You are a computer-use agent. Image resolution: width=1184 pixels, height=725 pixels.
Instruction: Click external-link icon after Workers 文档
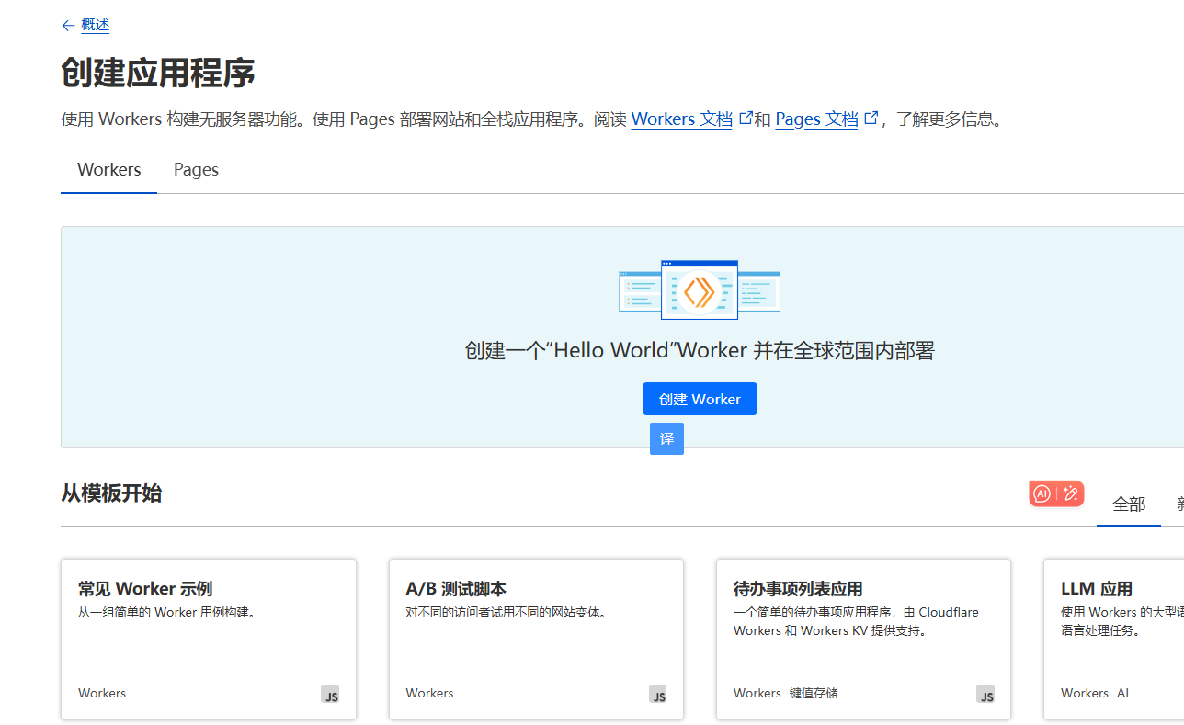click(x=746, y=118)
